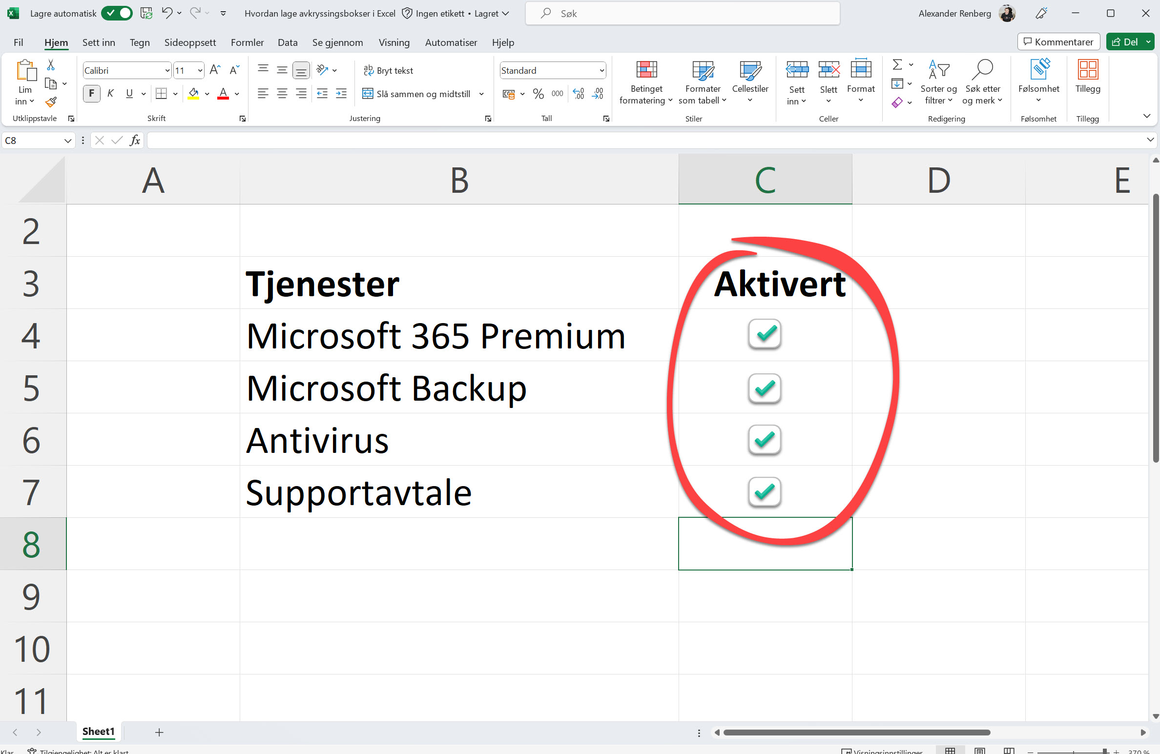Turn off Lagre automatisk
The width and height of the screenshot is (1160, 754).
pos(116,13)
